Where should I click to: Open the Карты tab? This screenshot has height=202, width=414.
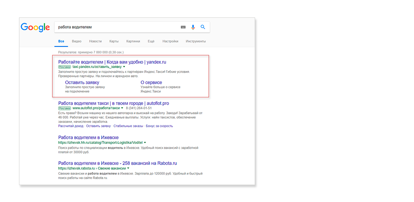pos(114,41)
